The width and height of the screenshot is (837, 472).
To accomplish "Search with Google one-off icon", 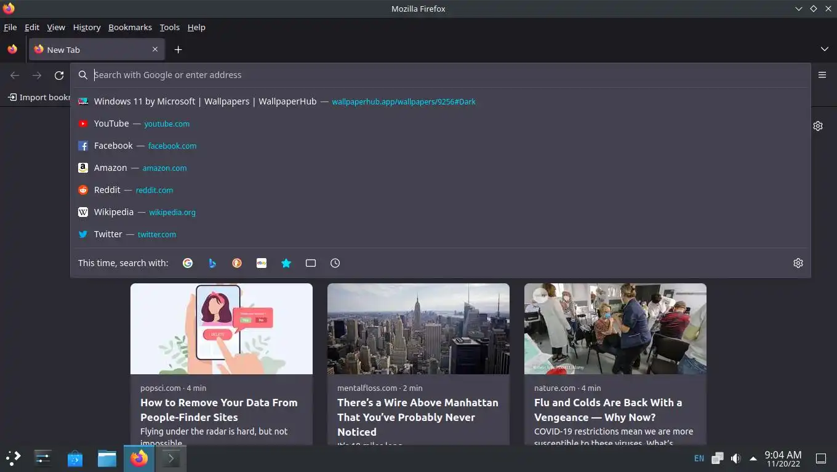I will (188, 263).
